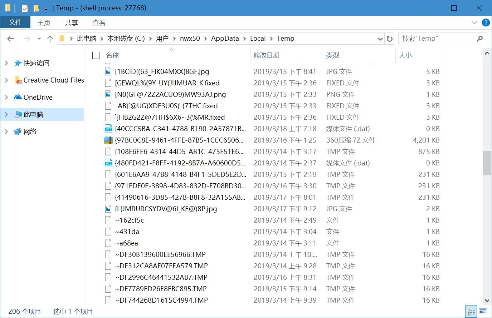Click the vertical scrollbar thumb

[487, 163]
